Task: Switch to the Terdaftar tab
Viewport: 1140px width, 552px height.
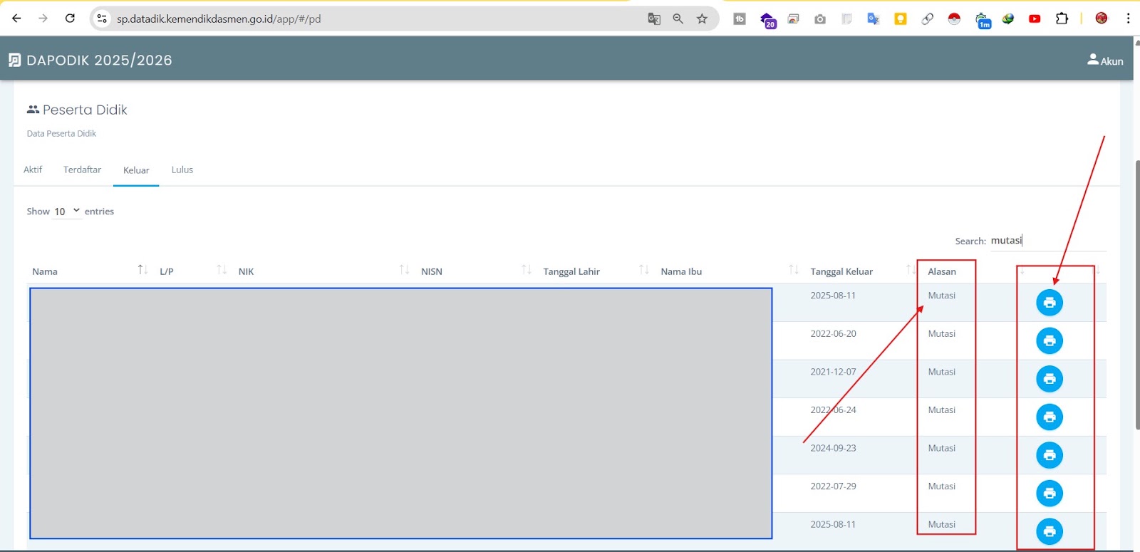Action: pos(82,170)
